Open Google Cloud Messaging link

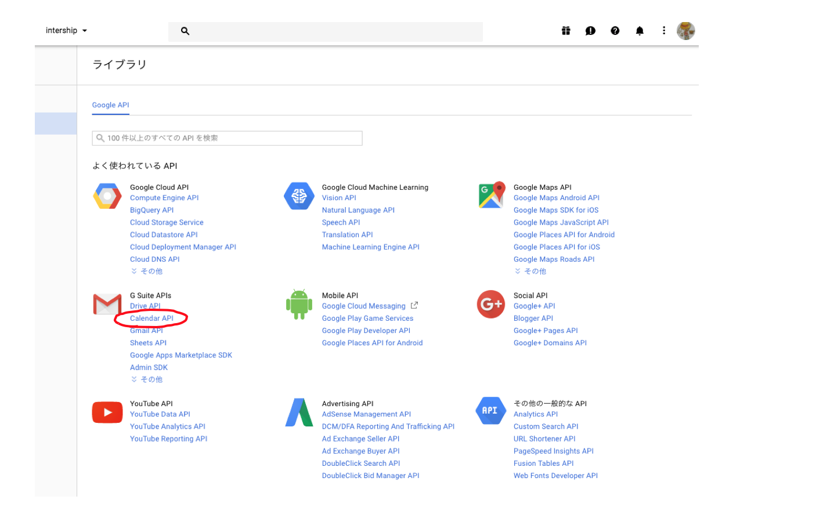tap(364, 306)
